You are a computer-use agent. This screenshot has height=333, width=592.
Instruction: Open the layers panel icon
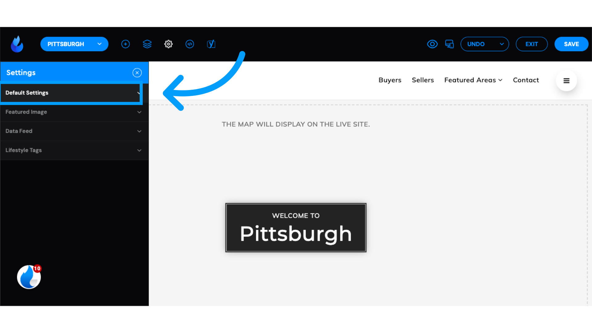pyautogui.click(x=147, y=44)
